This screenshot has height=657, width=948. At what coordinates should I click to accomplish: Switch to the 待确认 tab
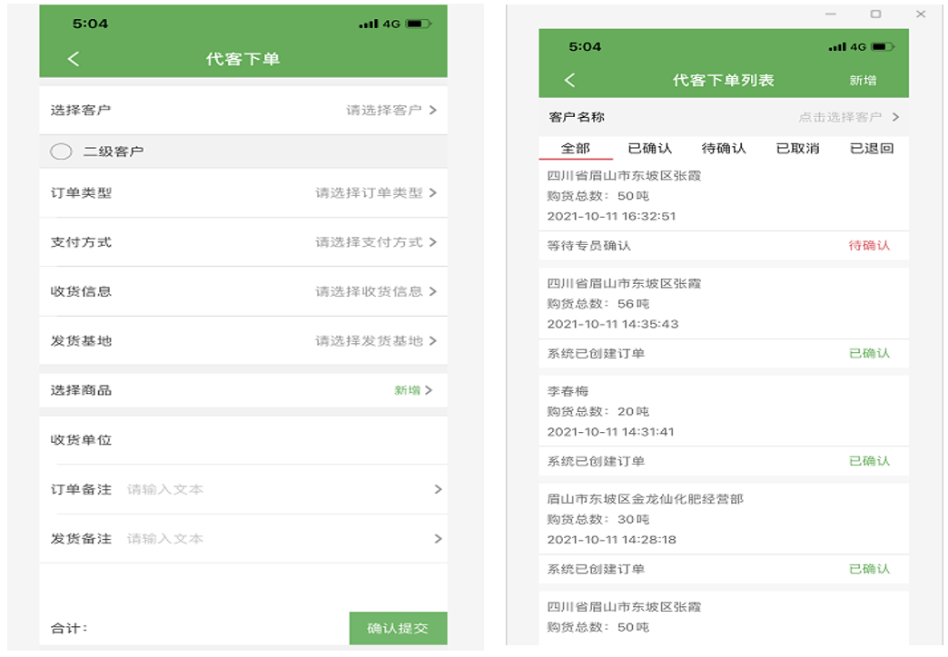(723, 148)
